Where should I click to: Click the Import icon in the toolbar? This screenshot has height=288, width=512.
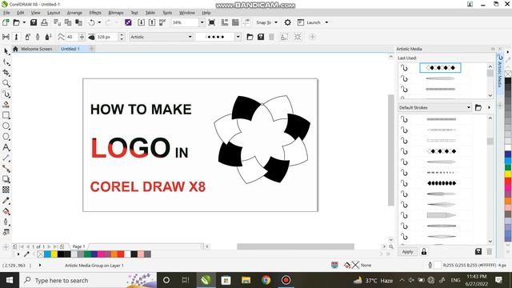(x=141, y=22)
